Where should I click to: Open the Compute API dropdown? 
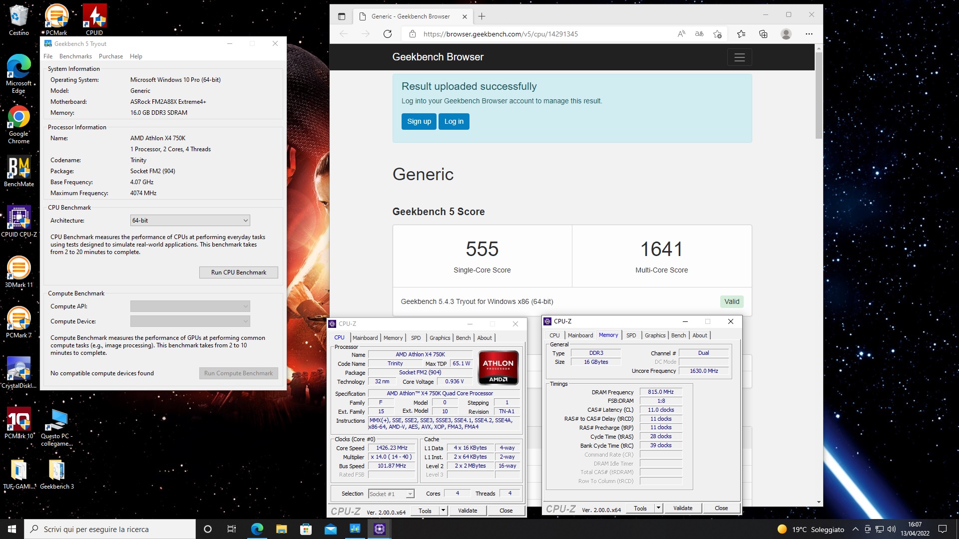coord(190,306)
